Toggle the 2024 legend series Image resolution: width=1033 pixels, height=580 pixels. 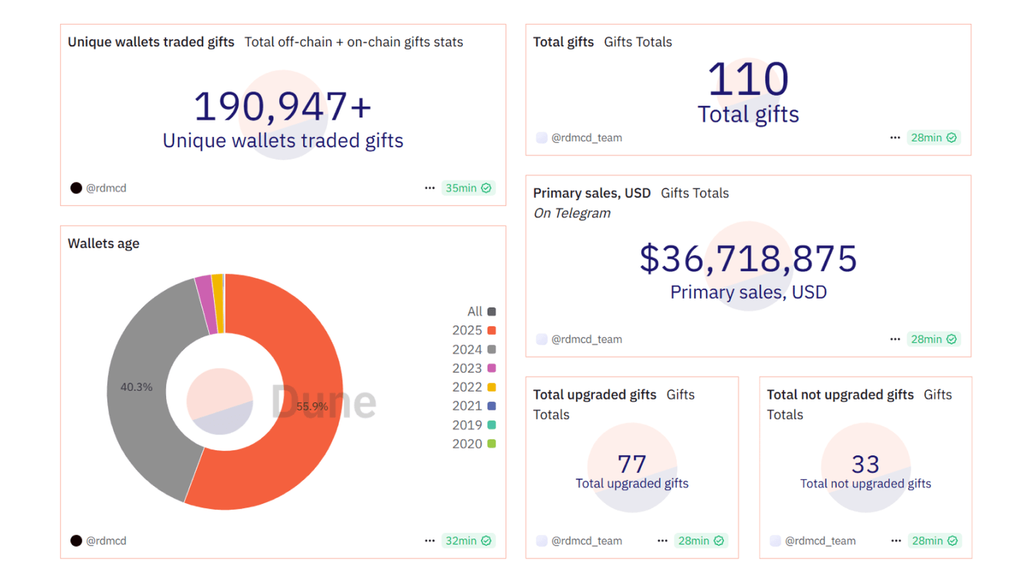click(473, 350)
